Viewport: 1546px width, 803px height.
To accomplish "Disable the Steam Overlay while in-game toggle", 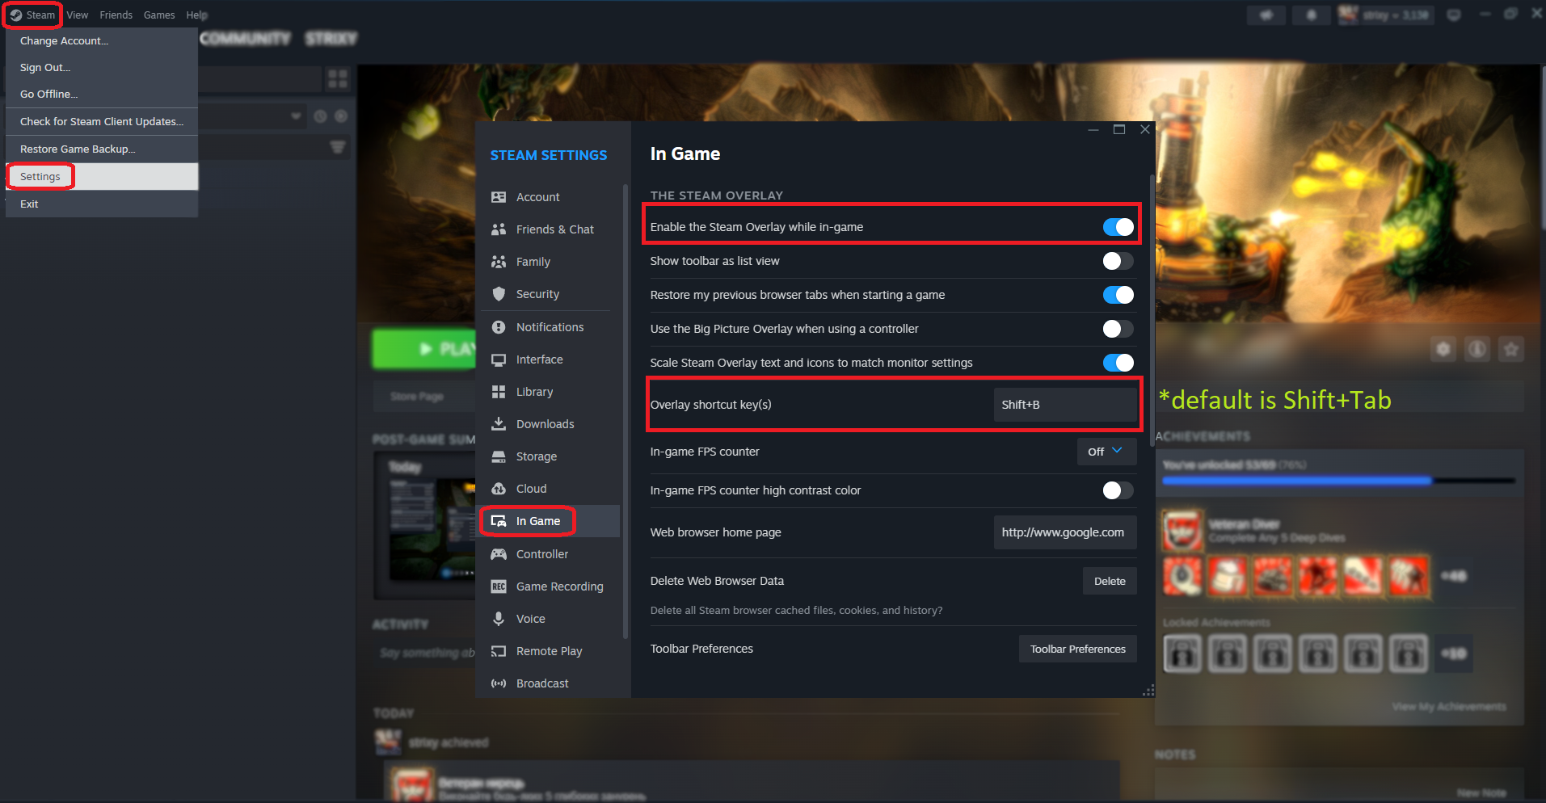I will click(1118, 227).
